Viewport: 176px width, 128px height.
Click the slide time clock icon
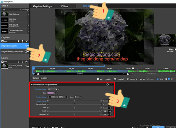pos(28,10)
